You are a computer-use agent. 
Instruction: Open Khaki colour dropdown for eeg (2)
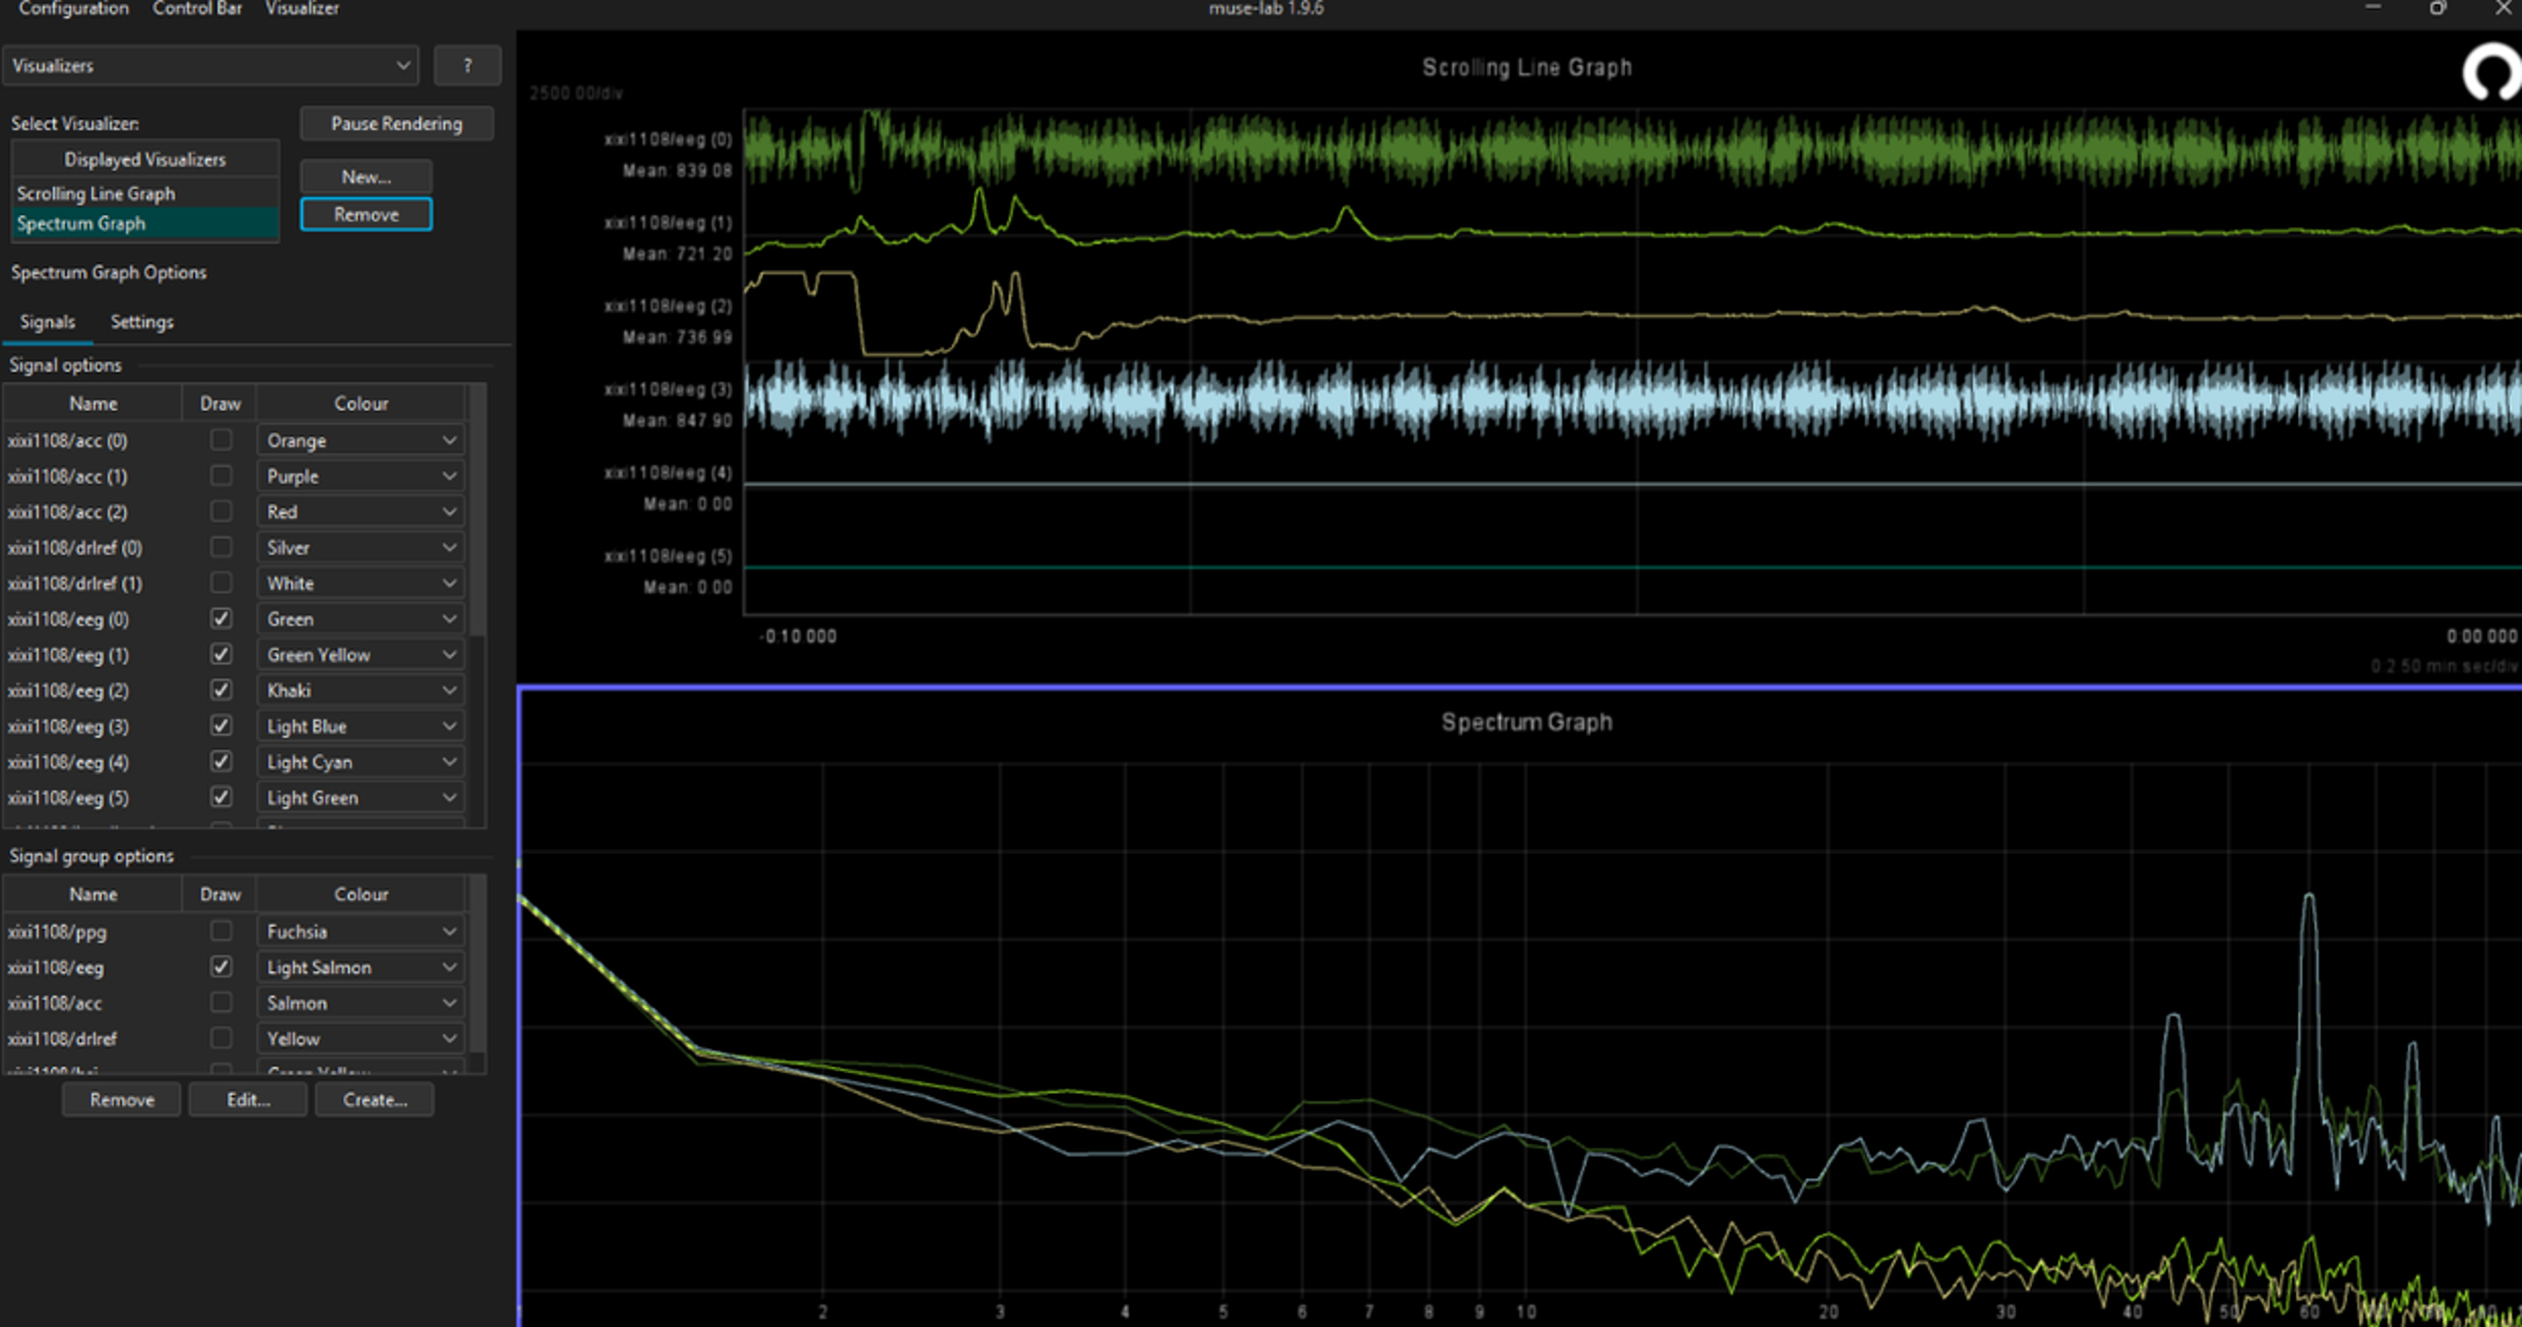coord(360,690)
